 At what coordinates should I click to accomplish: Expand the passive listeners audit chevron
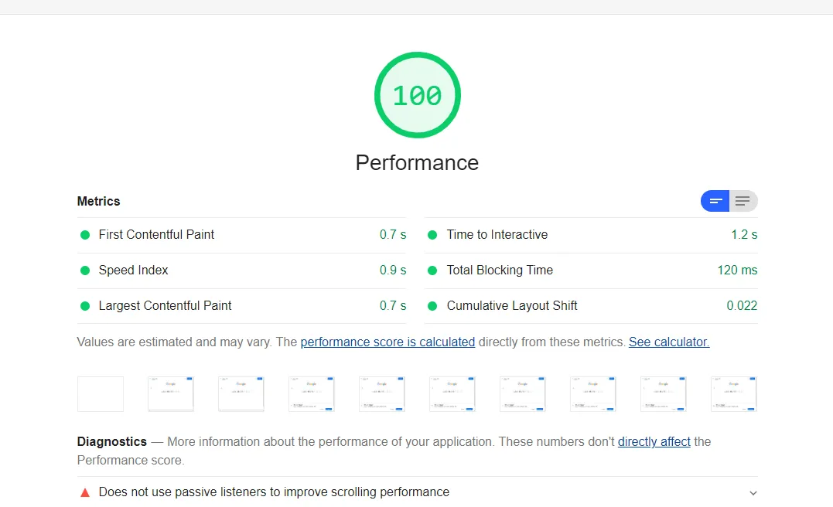coord(753,493)
